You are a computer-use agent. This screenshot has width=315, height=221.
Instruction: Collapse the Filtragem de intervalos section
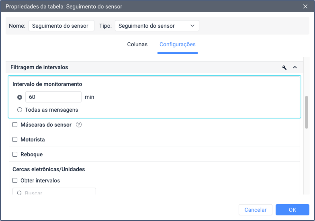coord(295,68)
